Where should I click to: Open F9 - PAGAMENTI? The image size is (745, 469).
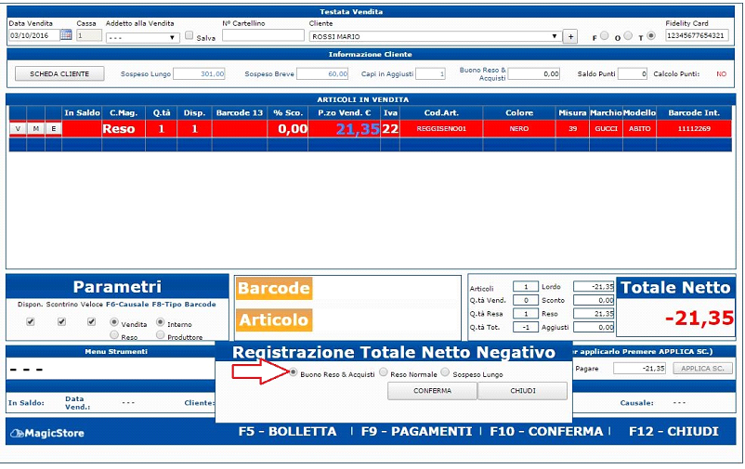click(x=417, y=432)
